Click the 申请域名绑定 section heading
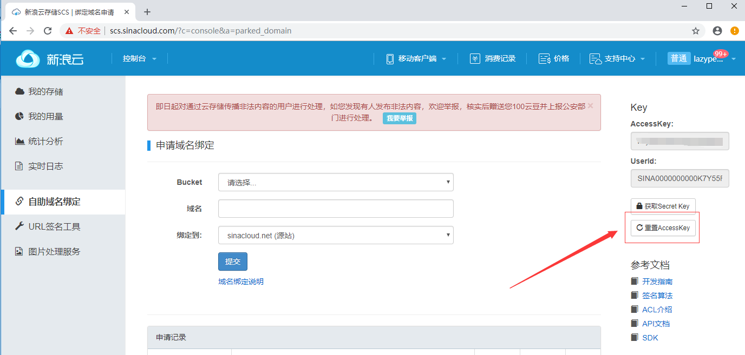The height and width of the screenshot is (355, 745). [x=185, y=145]
